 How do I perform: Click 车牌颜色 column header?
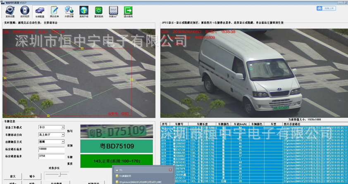point(223,124)
